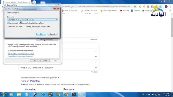
Task: Open a new Chrome tab
Action: [34, 2]
